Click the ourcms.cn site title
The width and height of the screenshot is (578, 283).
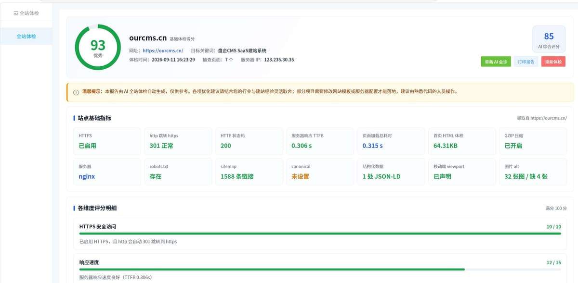148,38
